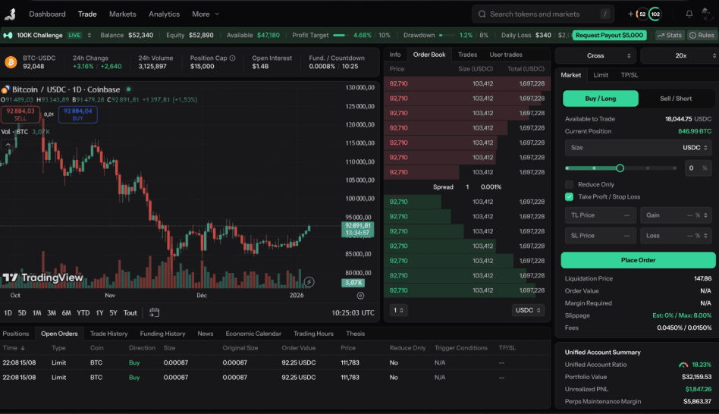Switch to the Limit order tab

point(601,75)
